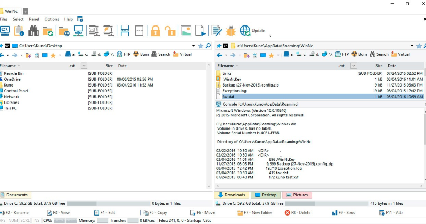Click the lightning compress toolbar icon
The height and width of the screenshot is (224, 426).
(109, 31)
